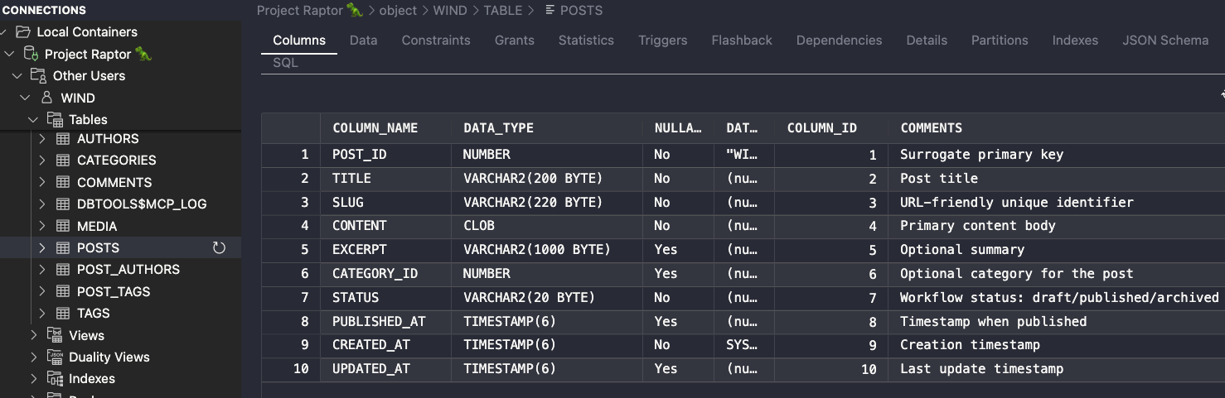
Task: Click the refresh icon on the POSTS row
Action: pos(219,248)
